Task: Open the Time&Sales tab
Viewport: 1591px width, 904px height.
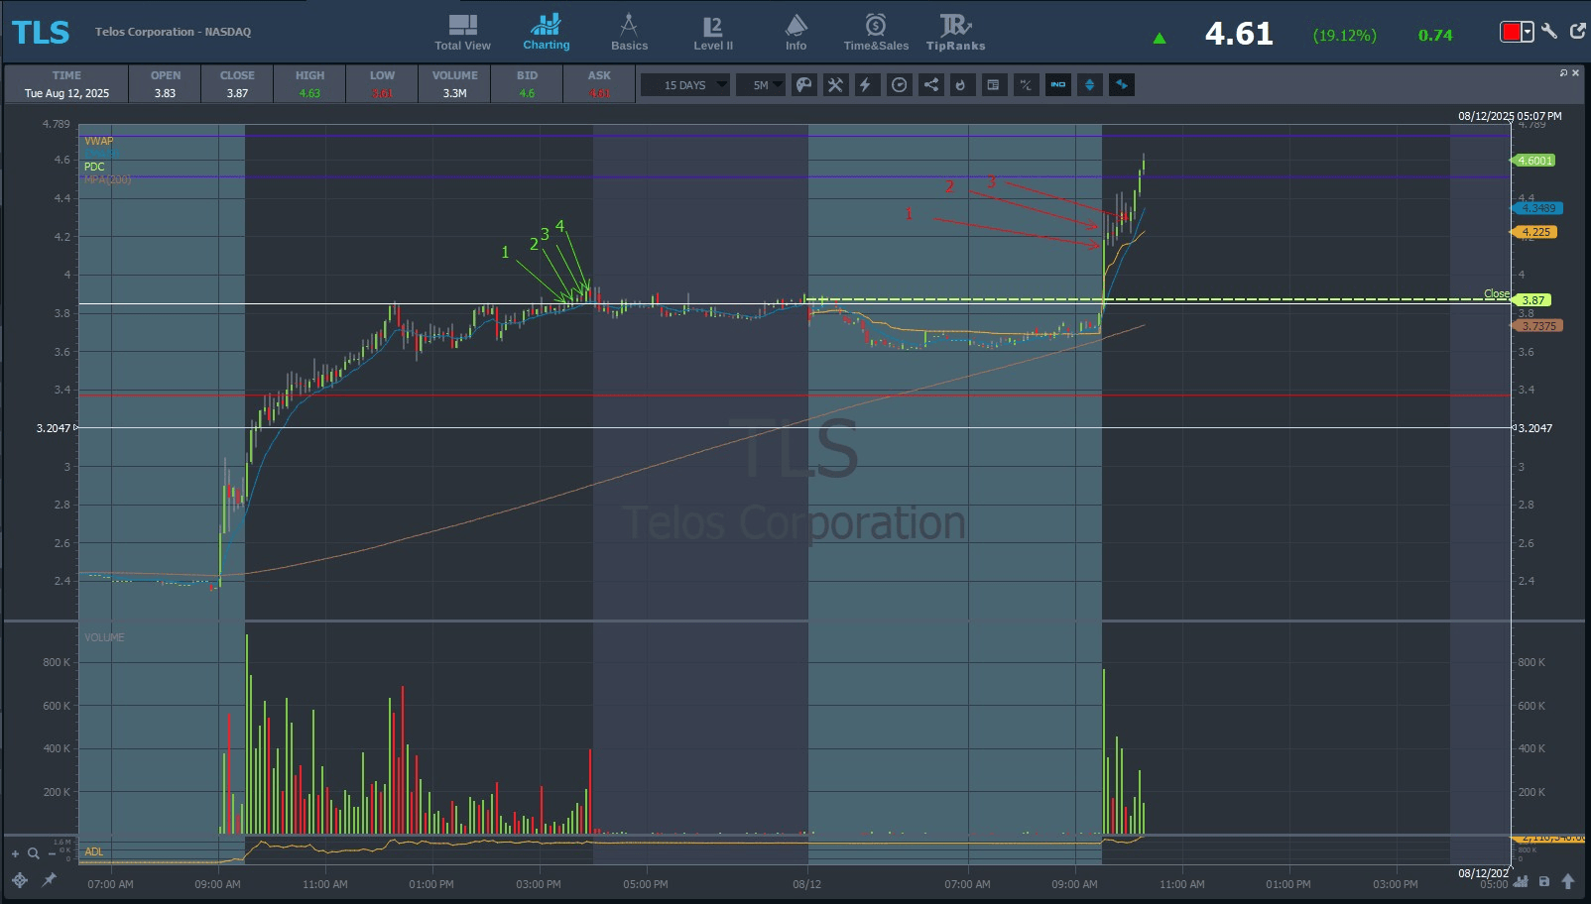Action: tap(876, 33)
